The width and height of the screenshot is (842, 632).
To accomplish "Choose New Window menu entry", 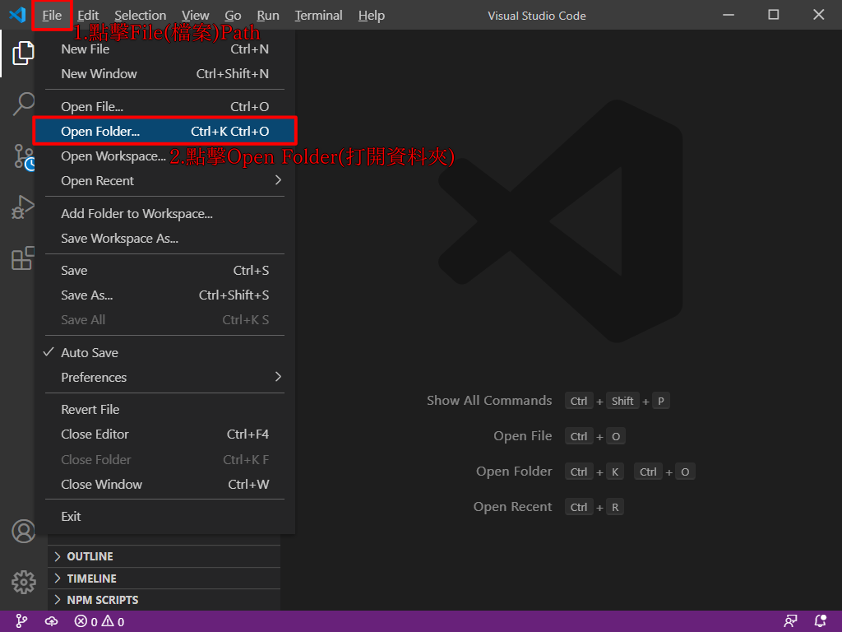I will [x=164, y=73].
